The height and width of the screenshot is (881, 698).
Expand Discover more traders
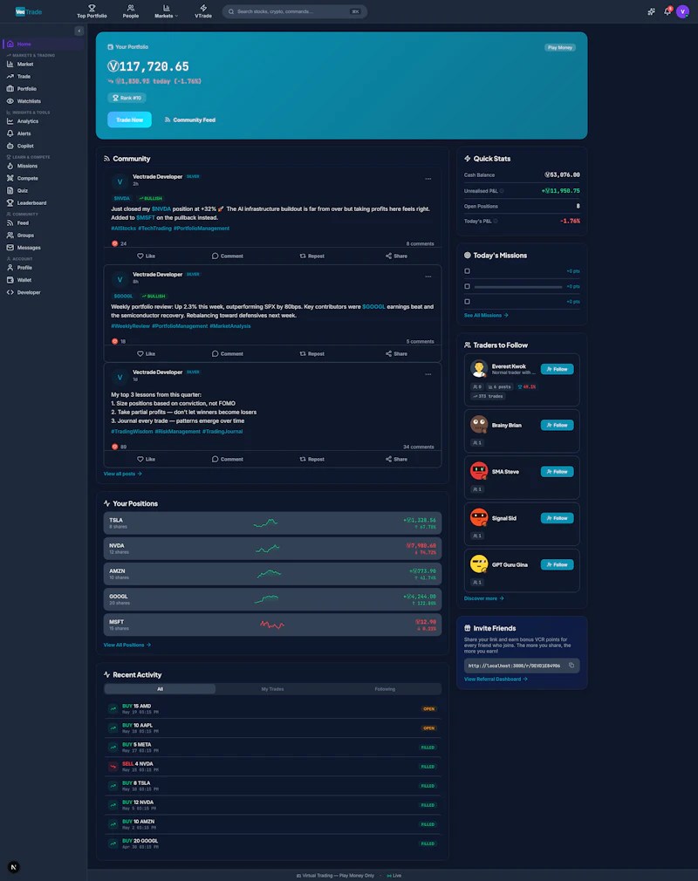tap(484, 598)
